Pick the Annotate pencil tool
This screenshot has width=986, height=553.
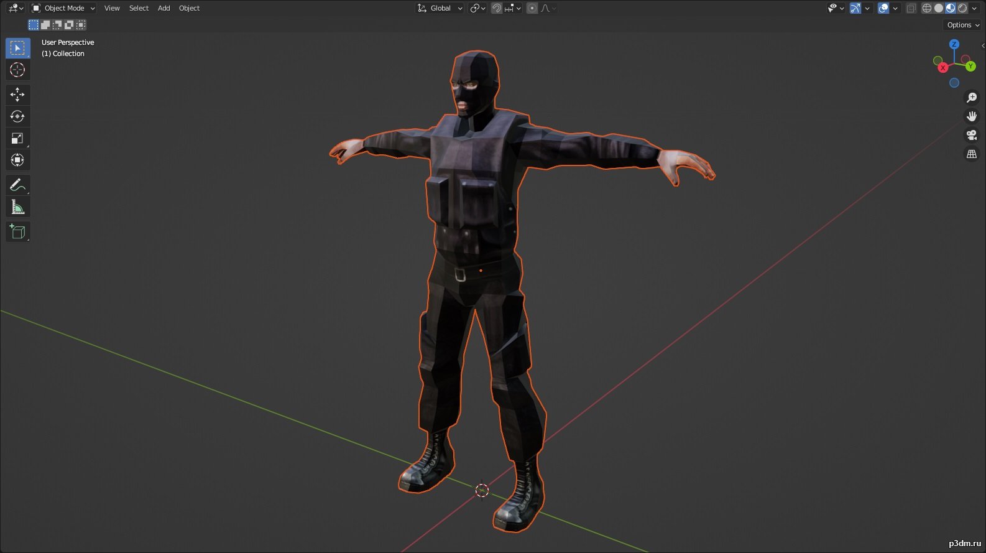pyautogui.click(x=17, y=185)
